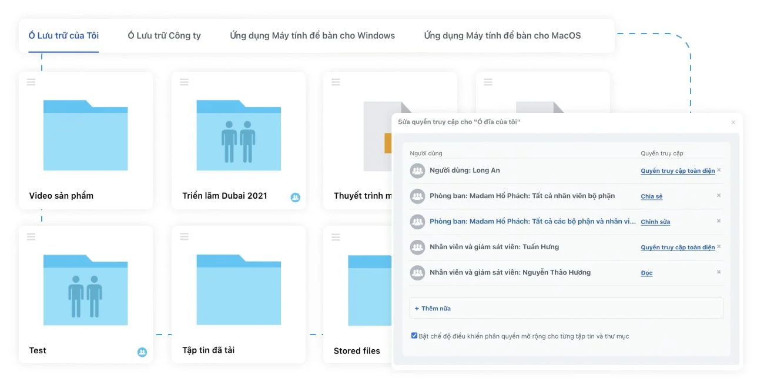The height and width of the screenshot is (388, 764).
Task: Open the Chia sẻ permission dropdown
Action: [652, 196]
